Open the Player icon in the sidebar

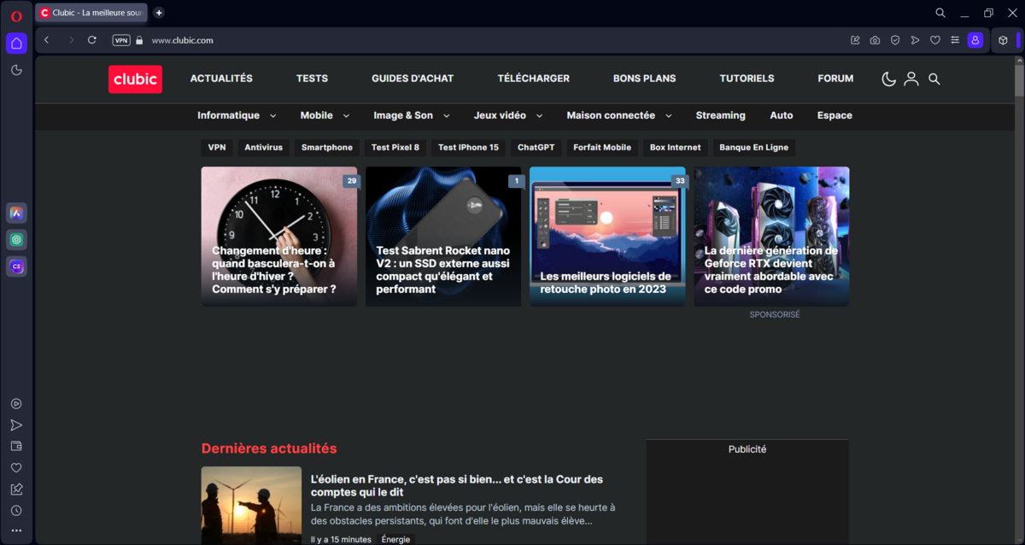pos(16,403)
